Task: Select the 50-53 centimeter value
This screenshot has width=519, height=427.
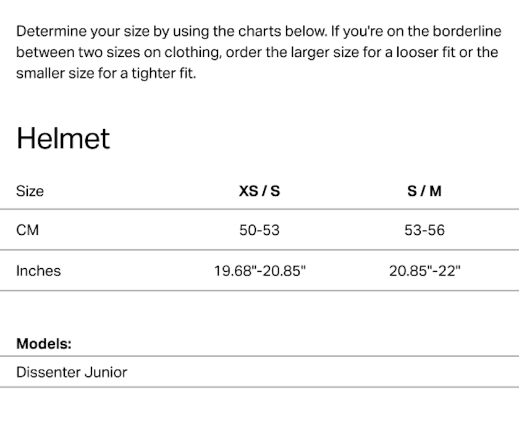Action: (259, 230)
